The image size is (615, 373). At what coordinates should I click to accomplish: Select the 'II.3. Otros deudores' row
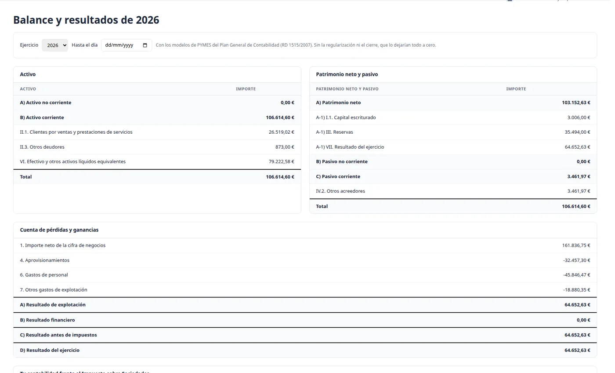click(x=157, y=147)
